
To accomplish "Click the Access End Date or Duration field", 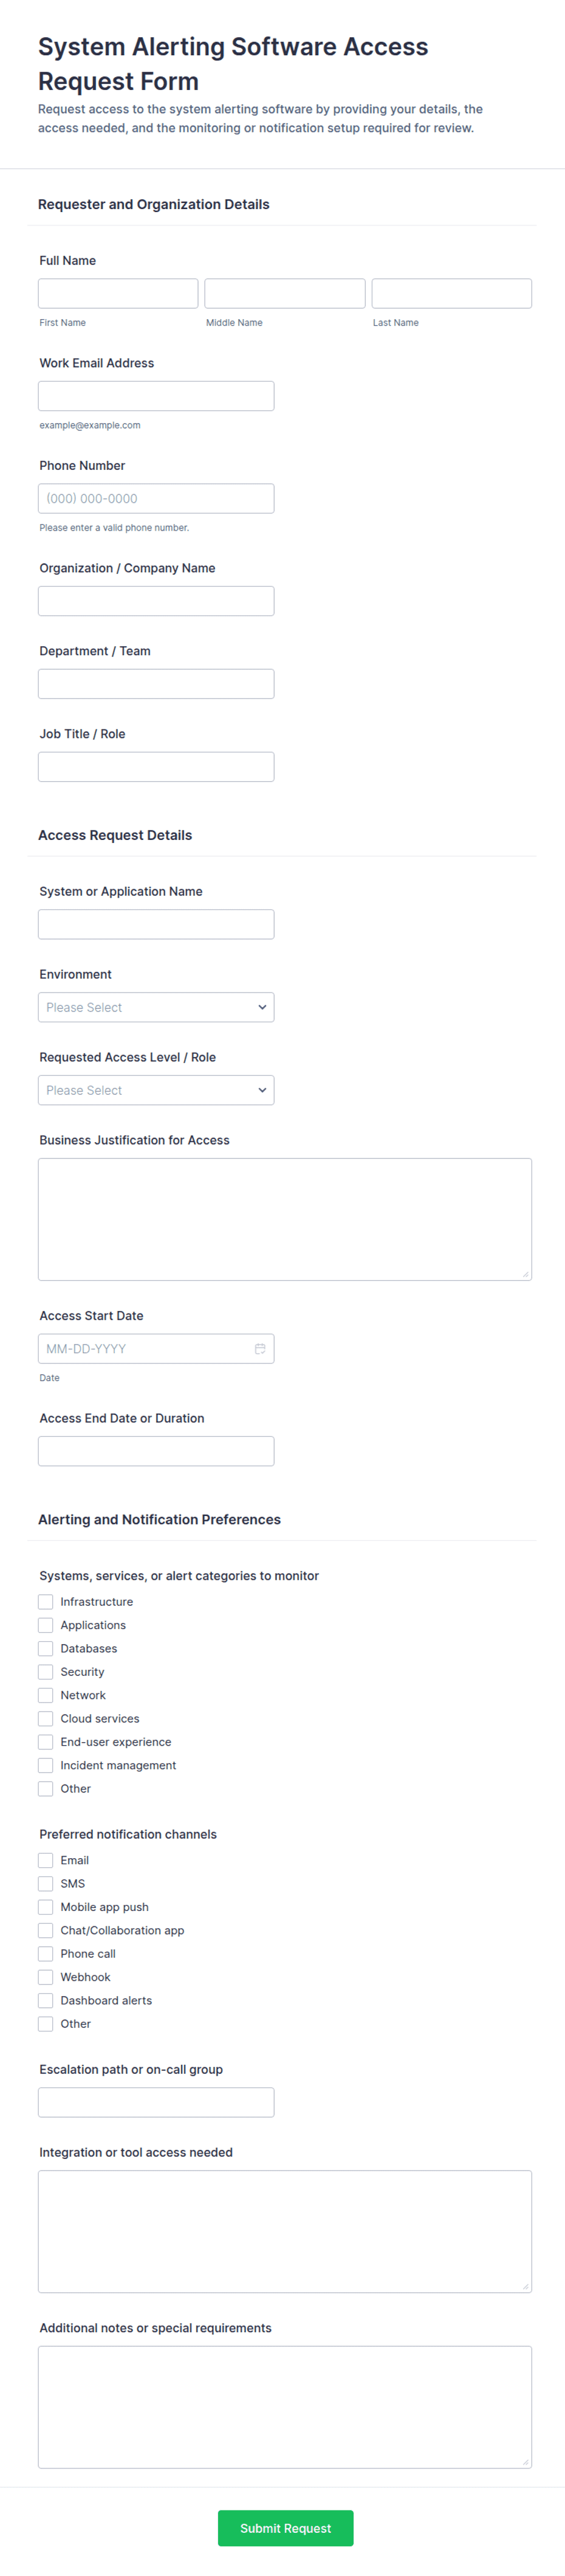I will pyautogui.click(x=156, y=1451).
